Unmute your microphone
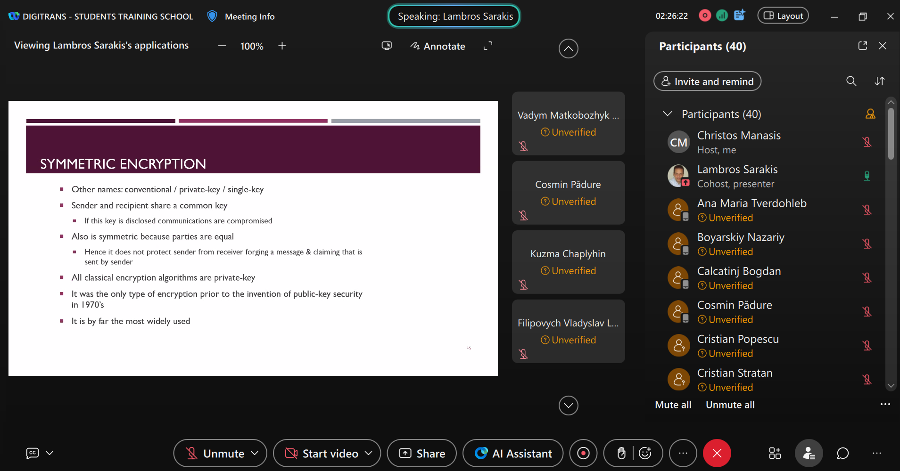 tap(215, 453)
